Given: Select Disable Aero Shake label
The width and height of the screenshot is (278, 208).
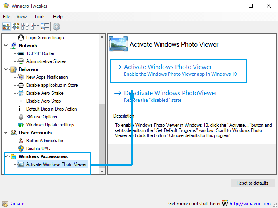Looking at the screenshot, I should point(45,93).
